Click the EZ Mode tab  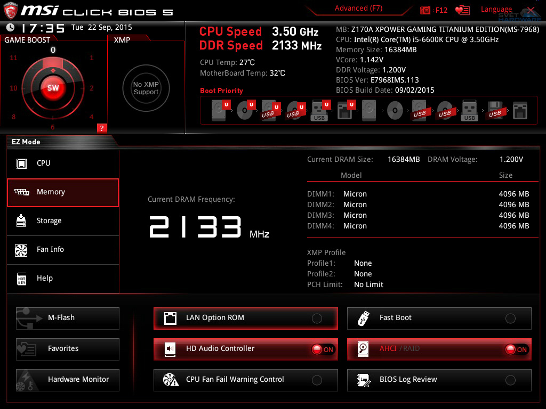[26, 142]
